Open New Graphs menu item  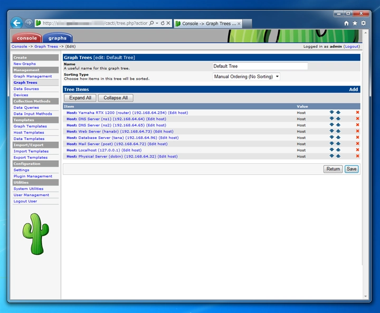(24, 63)
